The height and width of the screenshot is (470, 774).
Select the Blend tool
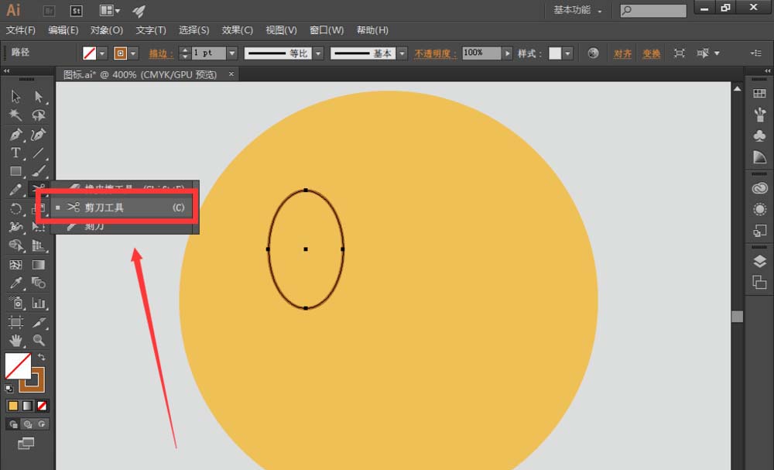click(x=39, y=283)
